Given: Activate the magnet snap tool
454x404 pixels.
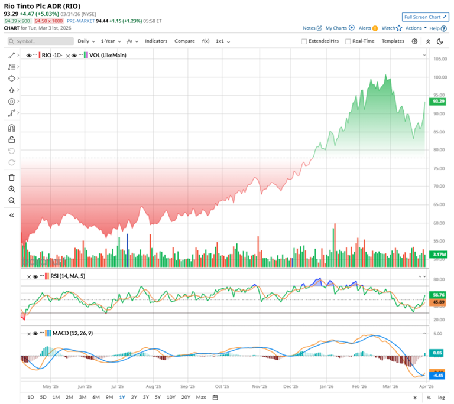Looking at the screenshot, I should (x=12, y=128).
